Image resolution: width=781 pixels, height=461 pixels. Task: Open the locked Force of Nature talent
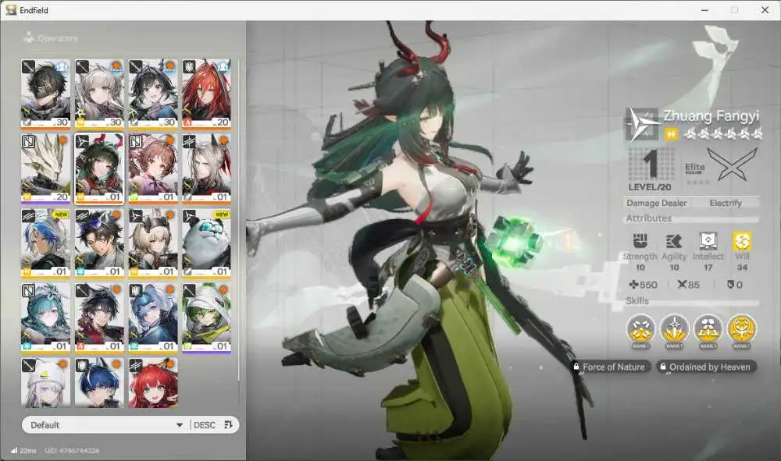coord(612,367)
